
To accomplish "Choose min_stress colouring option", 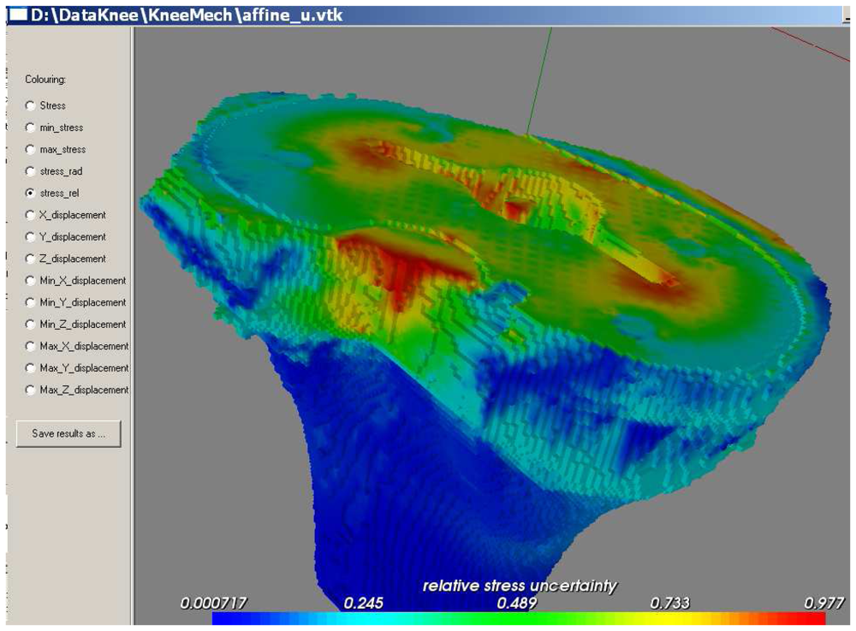I will coord(32,128).
